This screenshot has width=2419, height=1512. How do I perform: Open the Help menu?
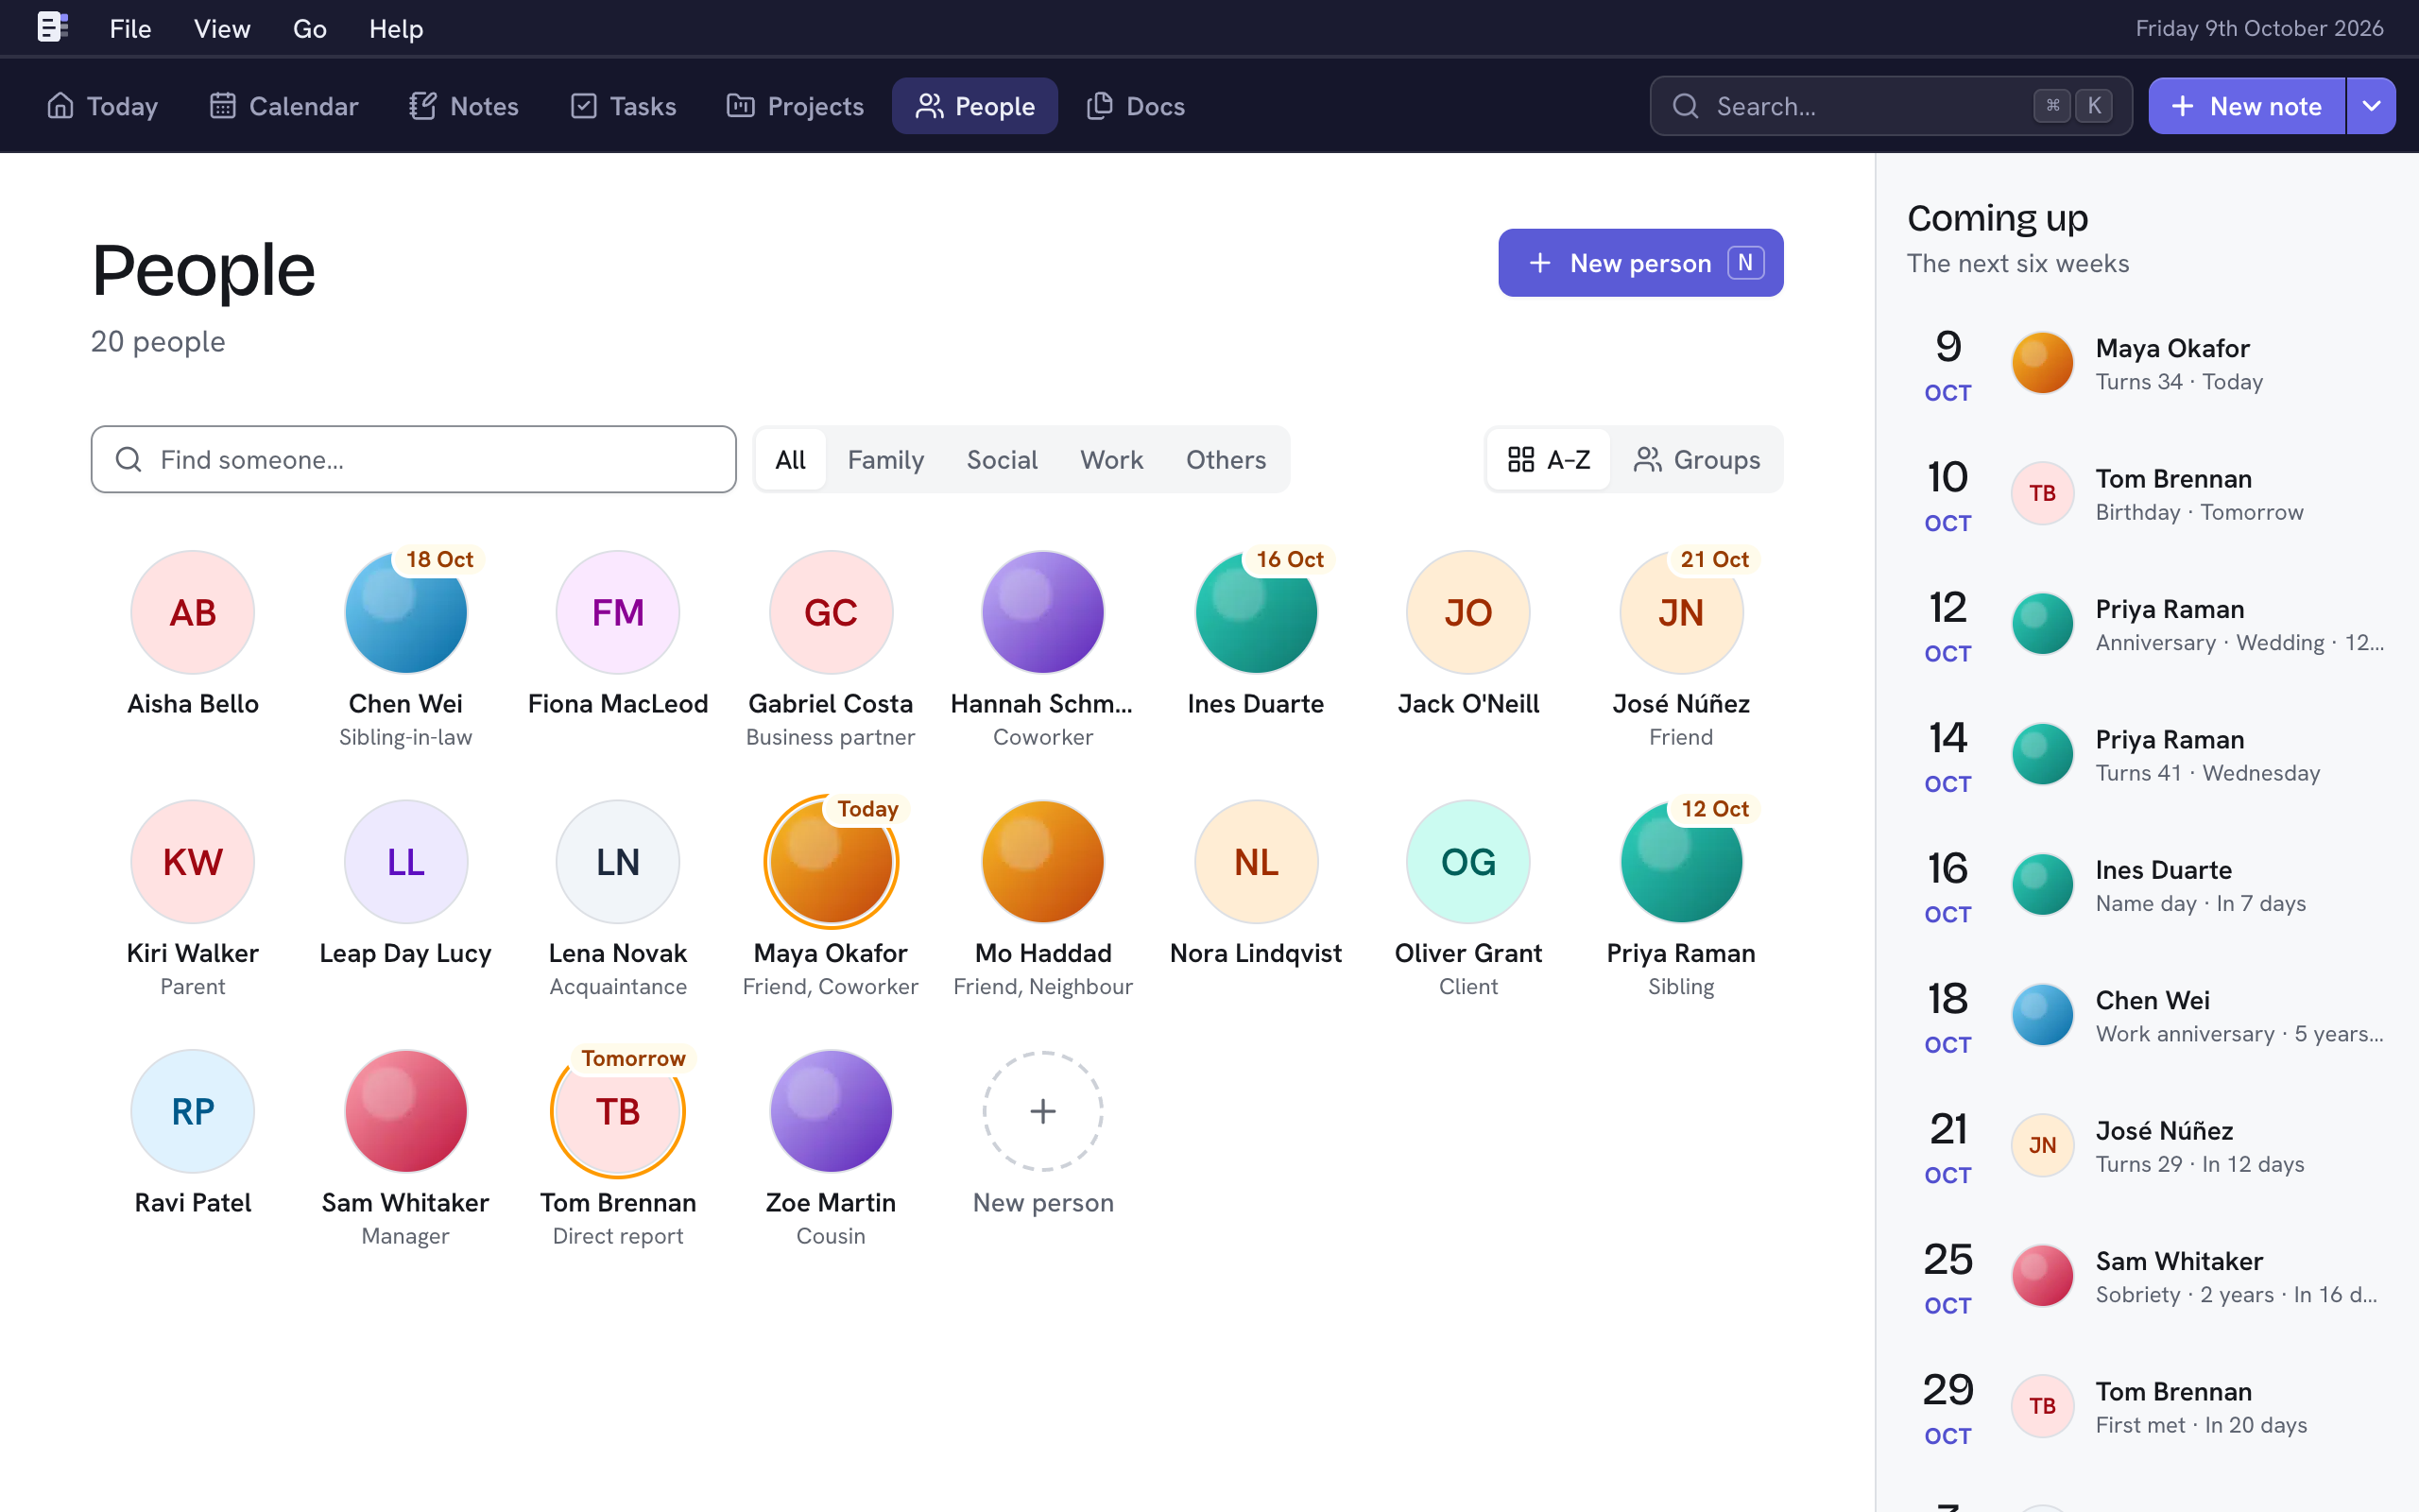point(396,28)
